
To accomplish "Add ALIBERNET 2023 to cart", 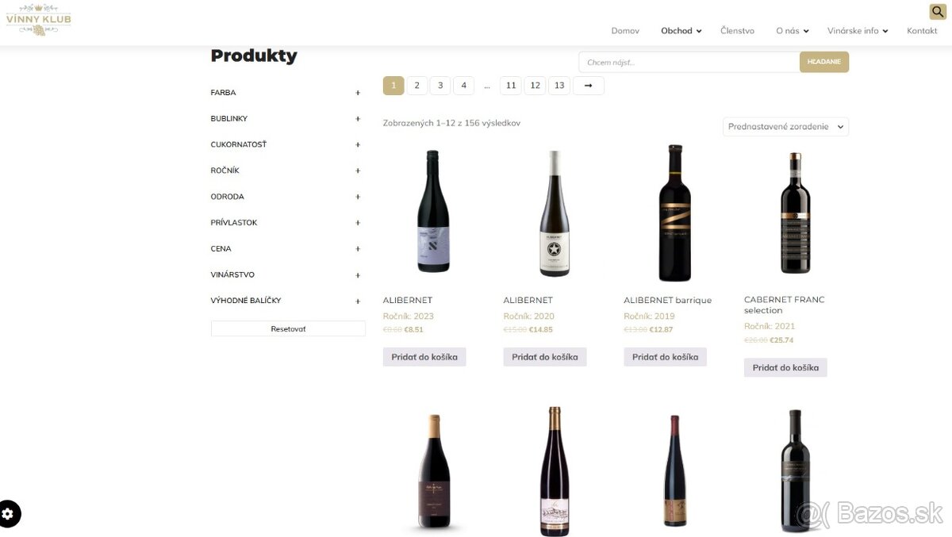I will click(424, 357).
